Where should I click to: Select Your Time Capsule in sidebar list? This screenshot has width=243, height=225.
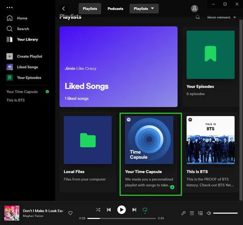22,92
